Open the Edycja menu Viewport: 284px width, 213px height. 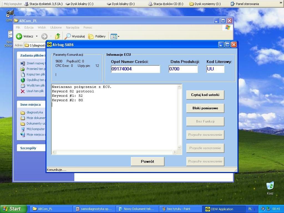point(29,27)
